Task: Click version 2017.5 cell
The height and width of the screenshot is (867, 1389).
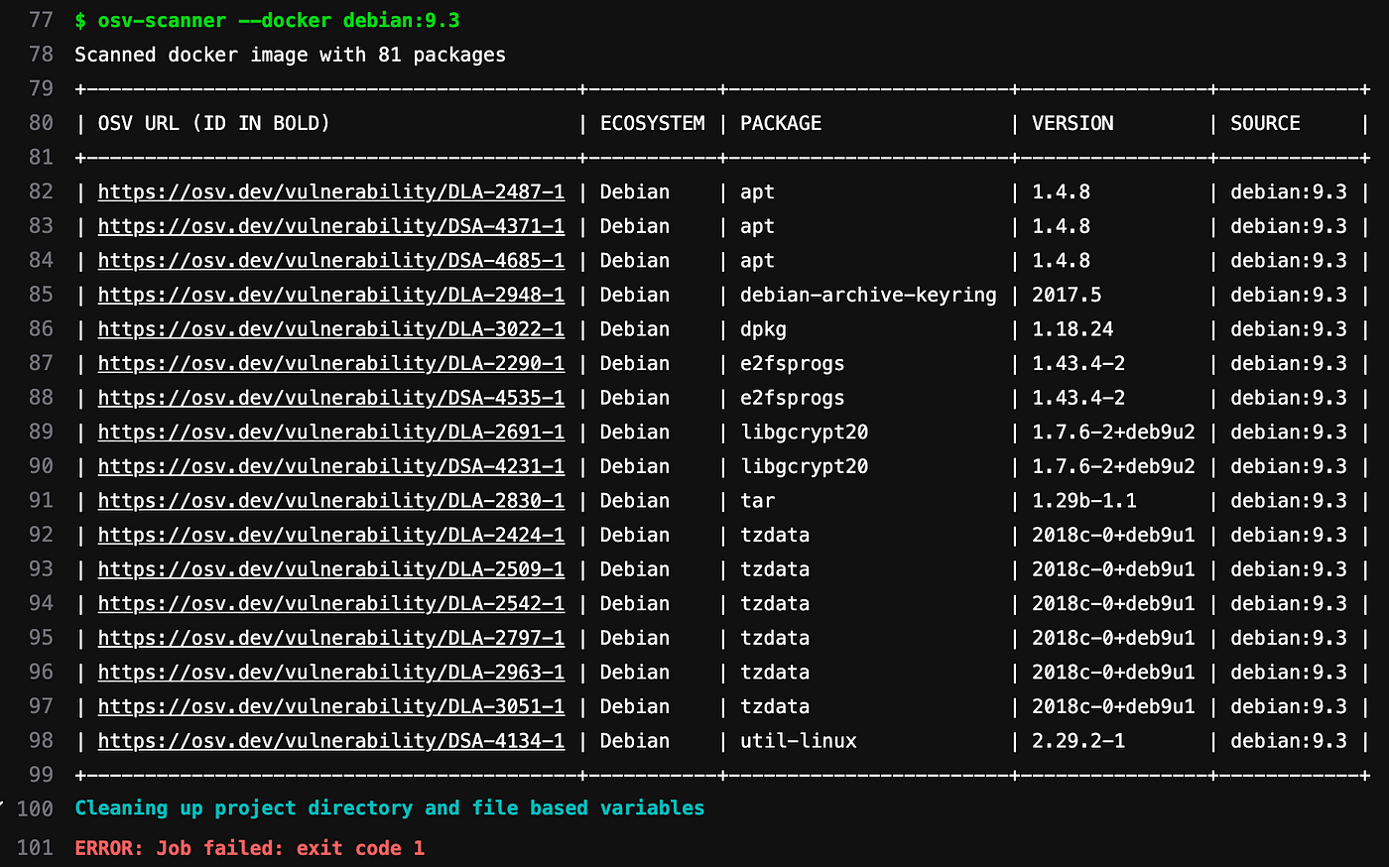Action: 1067,295
